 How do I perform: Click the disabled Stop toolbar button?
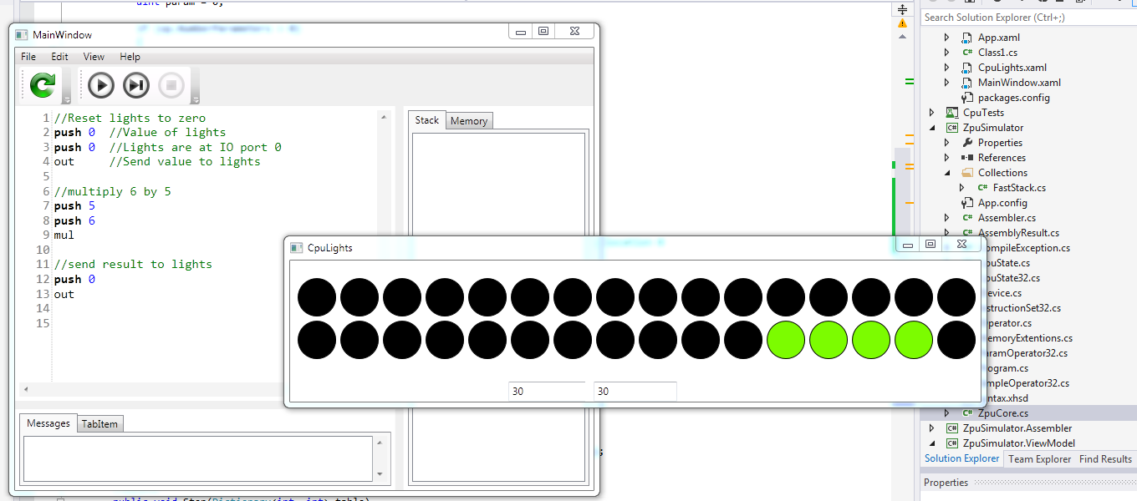[171, 85]
